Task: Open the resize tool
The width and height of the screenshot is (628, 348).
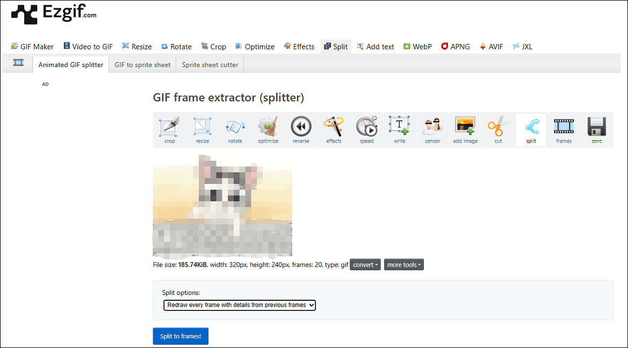Action: (202, 129)
